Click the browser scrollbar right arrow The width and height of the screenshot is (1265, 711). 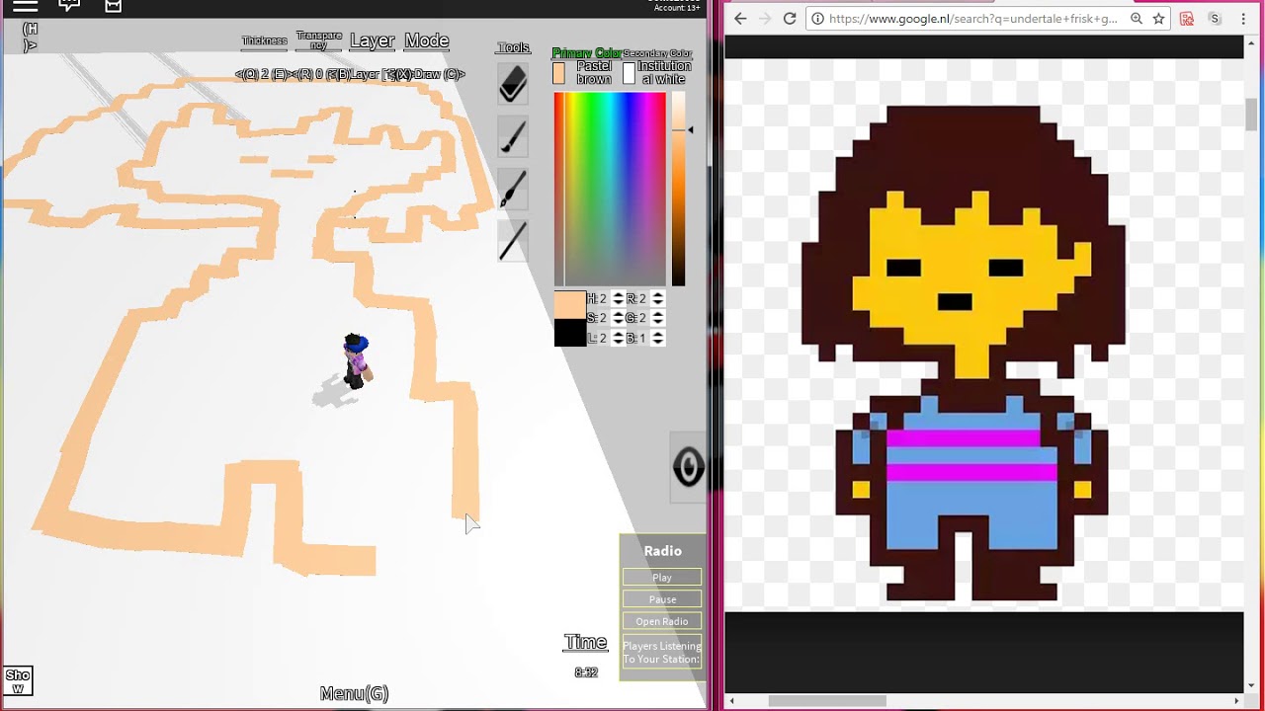pos(1236,701)
